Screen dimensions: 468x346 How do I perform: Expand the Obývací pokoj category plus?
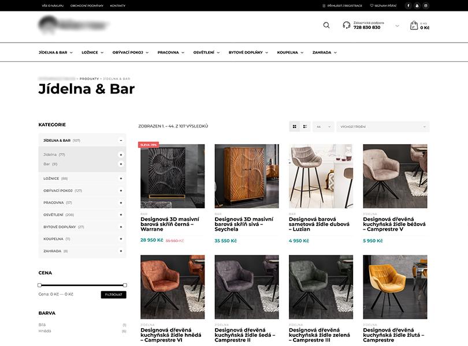click(121, 190)
